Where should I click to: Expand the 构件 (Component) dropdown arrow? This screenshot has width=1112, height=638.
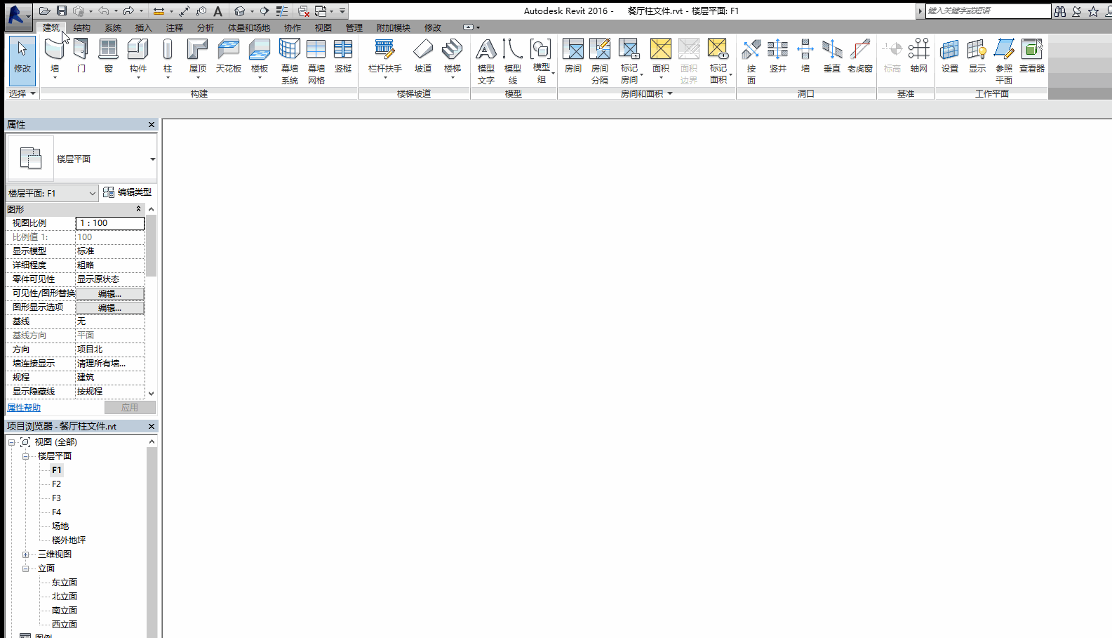coord(138,78)
